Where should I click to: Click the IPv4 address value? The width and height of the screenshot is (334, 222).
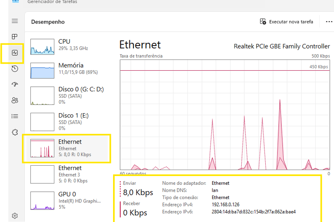click(x=225, y=205)
